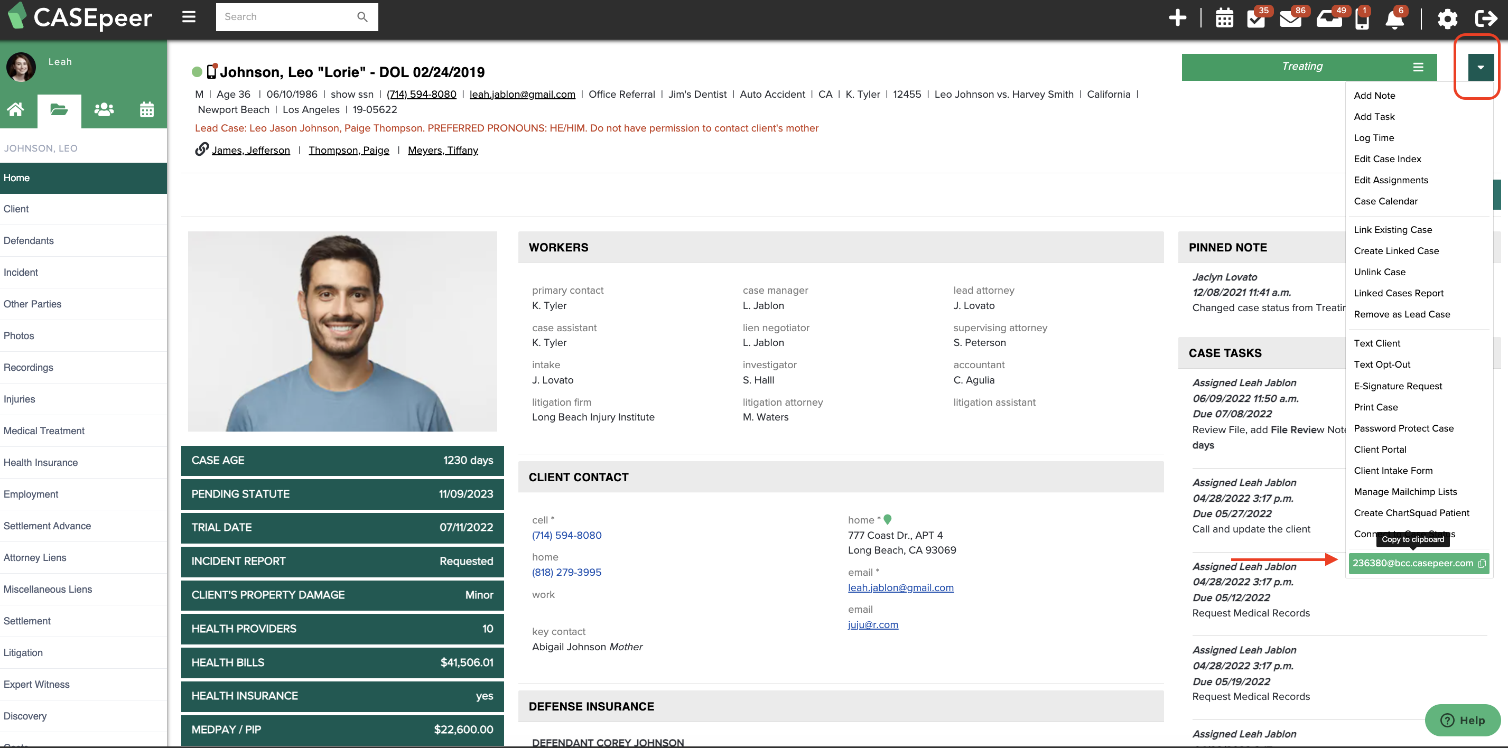The width and height of the screenshot is (1508, 748).
Task: Open the documents inbox with 49 items
Action: click(x=1330, y=18)
